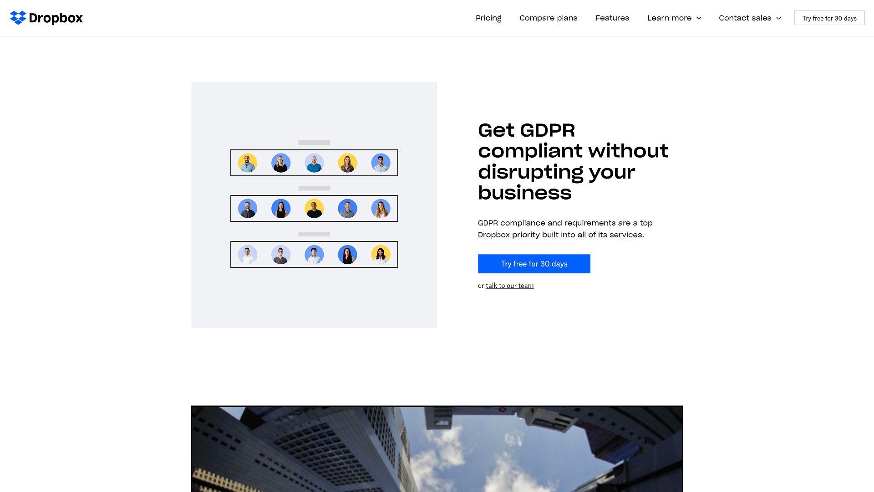Click the yellow-highlighted avatar in row three

[x=381, y=254]
